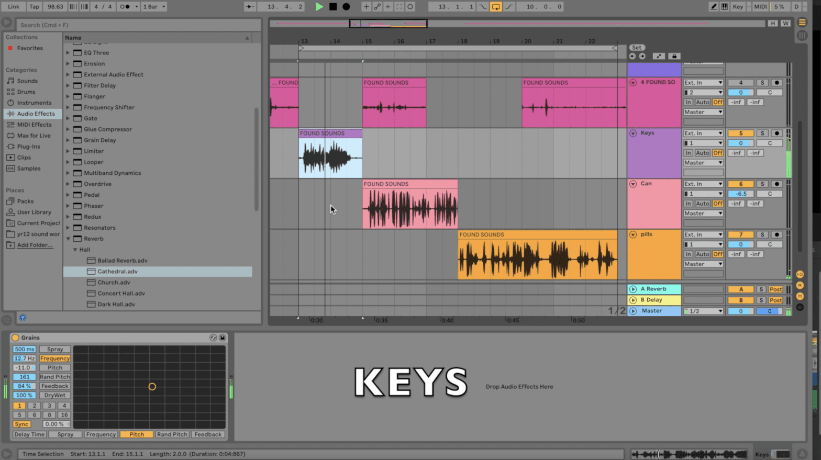The width and height of the screenshot is (821, 460).
Task: Collapse the Reverb folder
Action: point(68,239)
